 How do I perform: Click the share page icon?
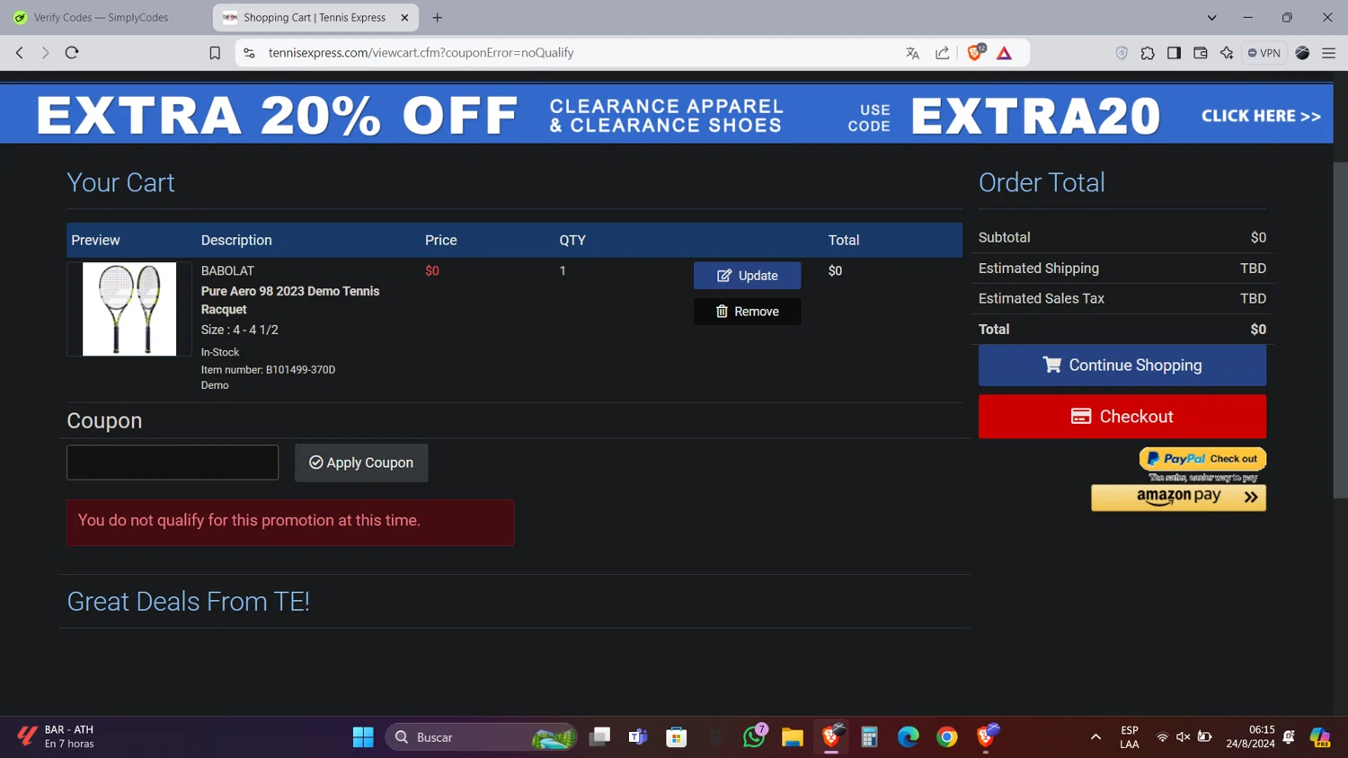[943, 53]
